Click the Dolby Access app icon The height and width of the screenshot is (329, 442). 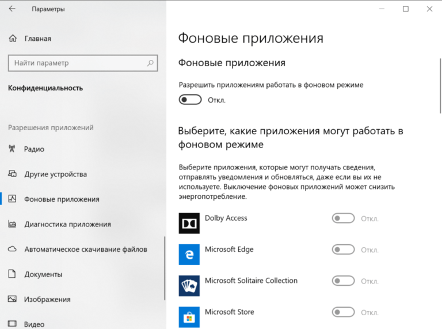point(189,223)
